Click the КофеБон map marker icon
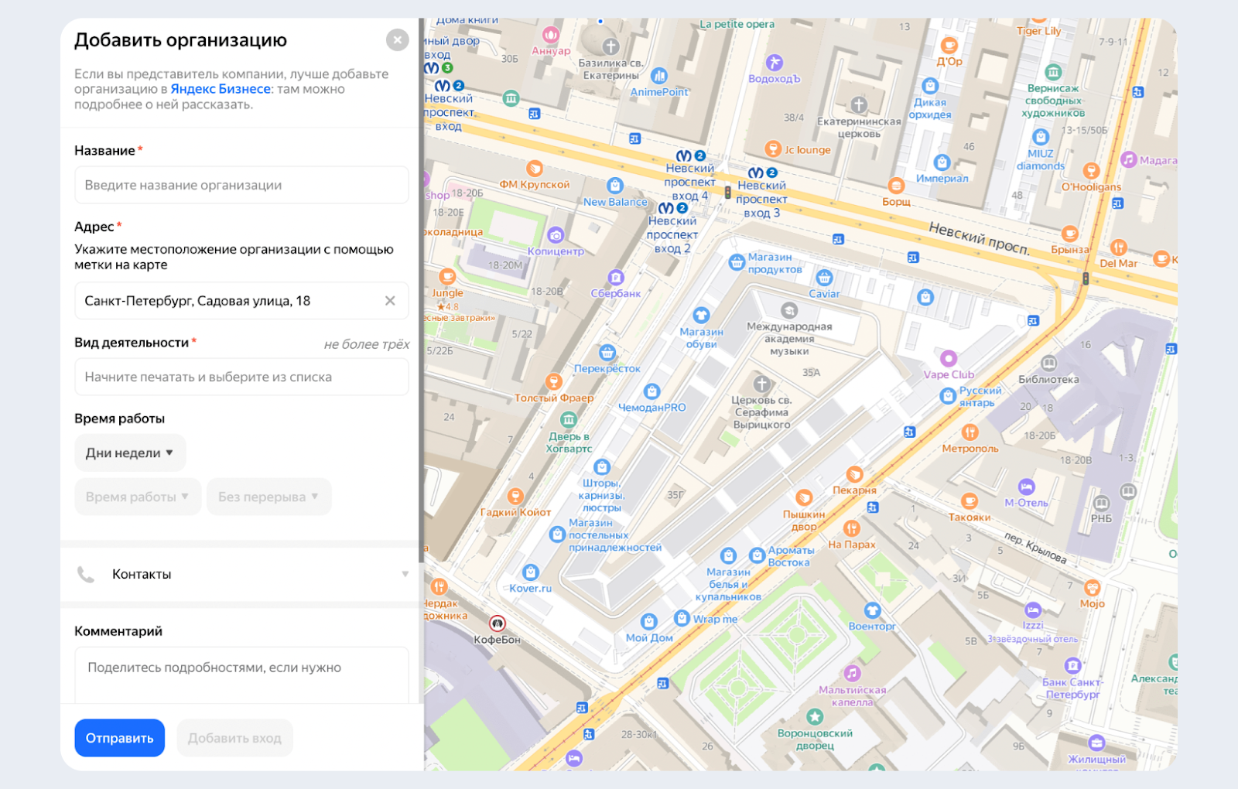This screenshot has width=1238, height=789. [x=498, y=623]
